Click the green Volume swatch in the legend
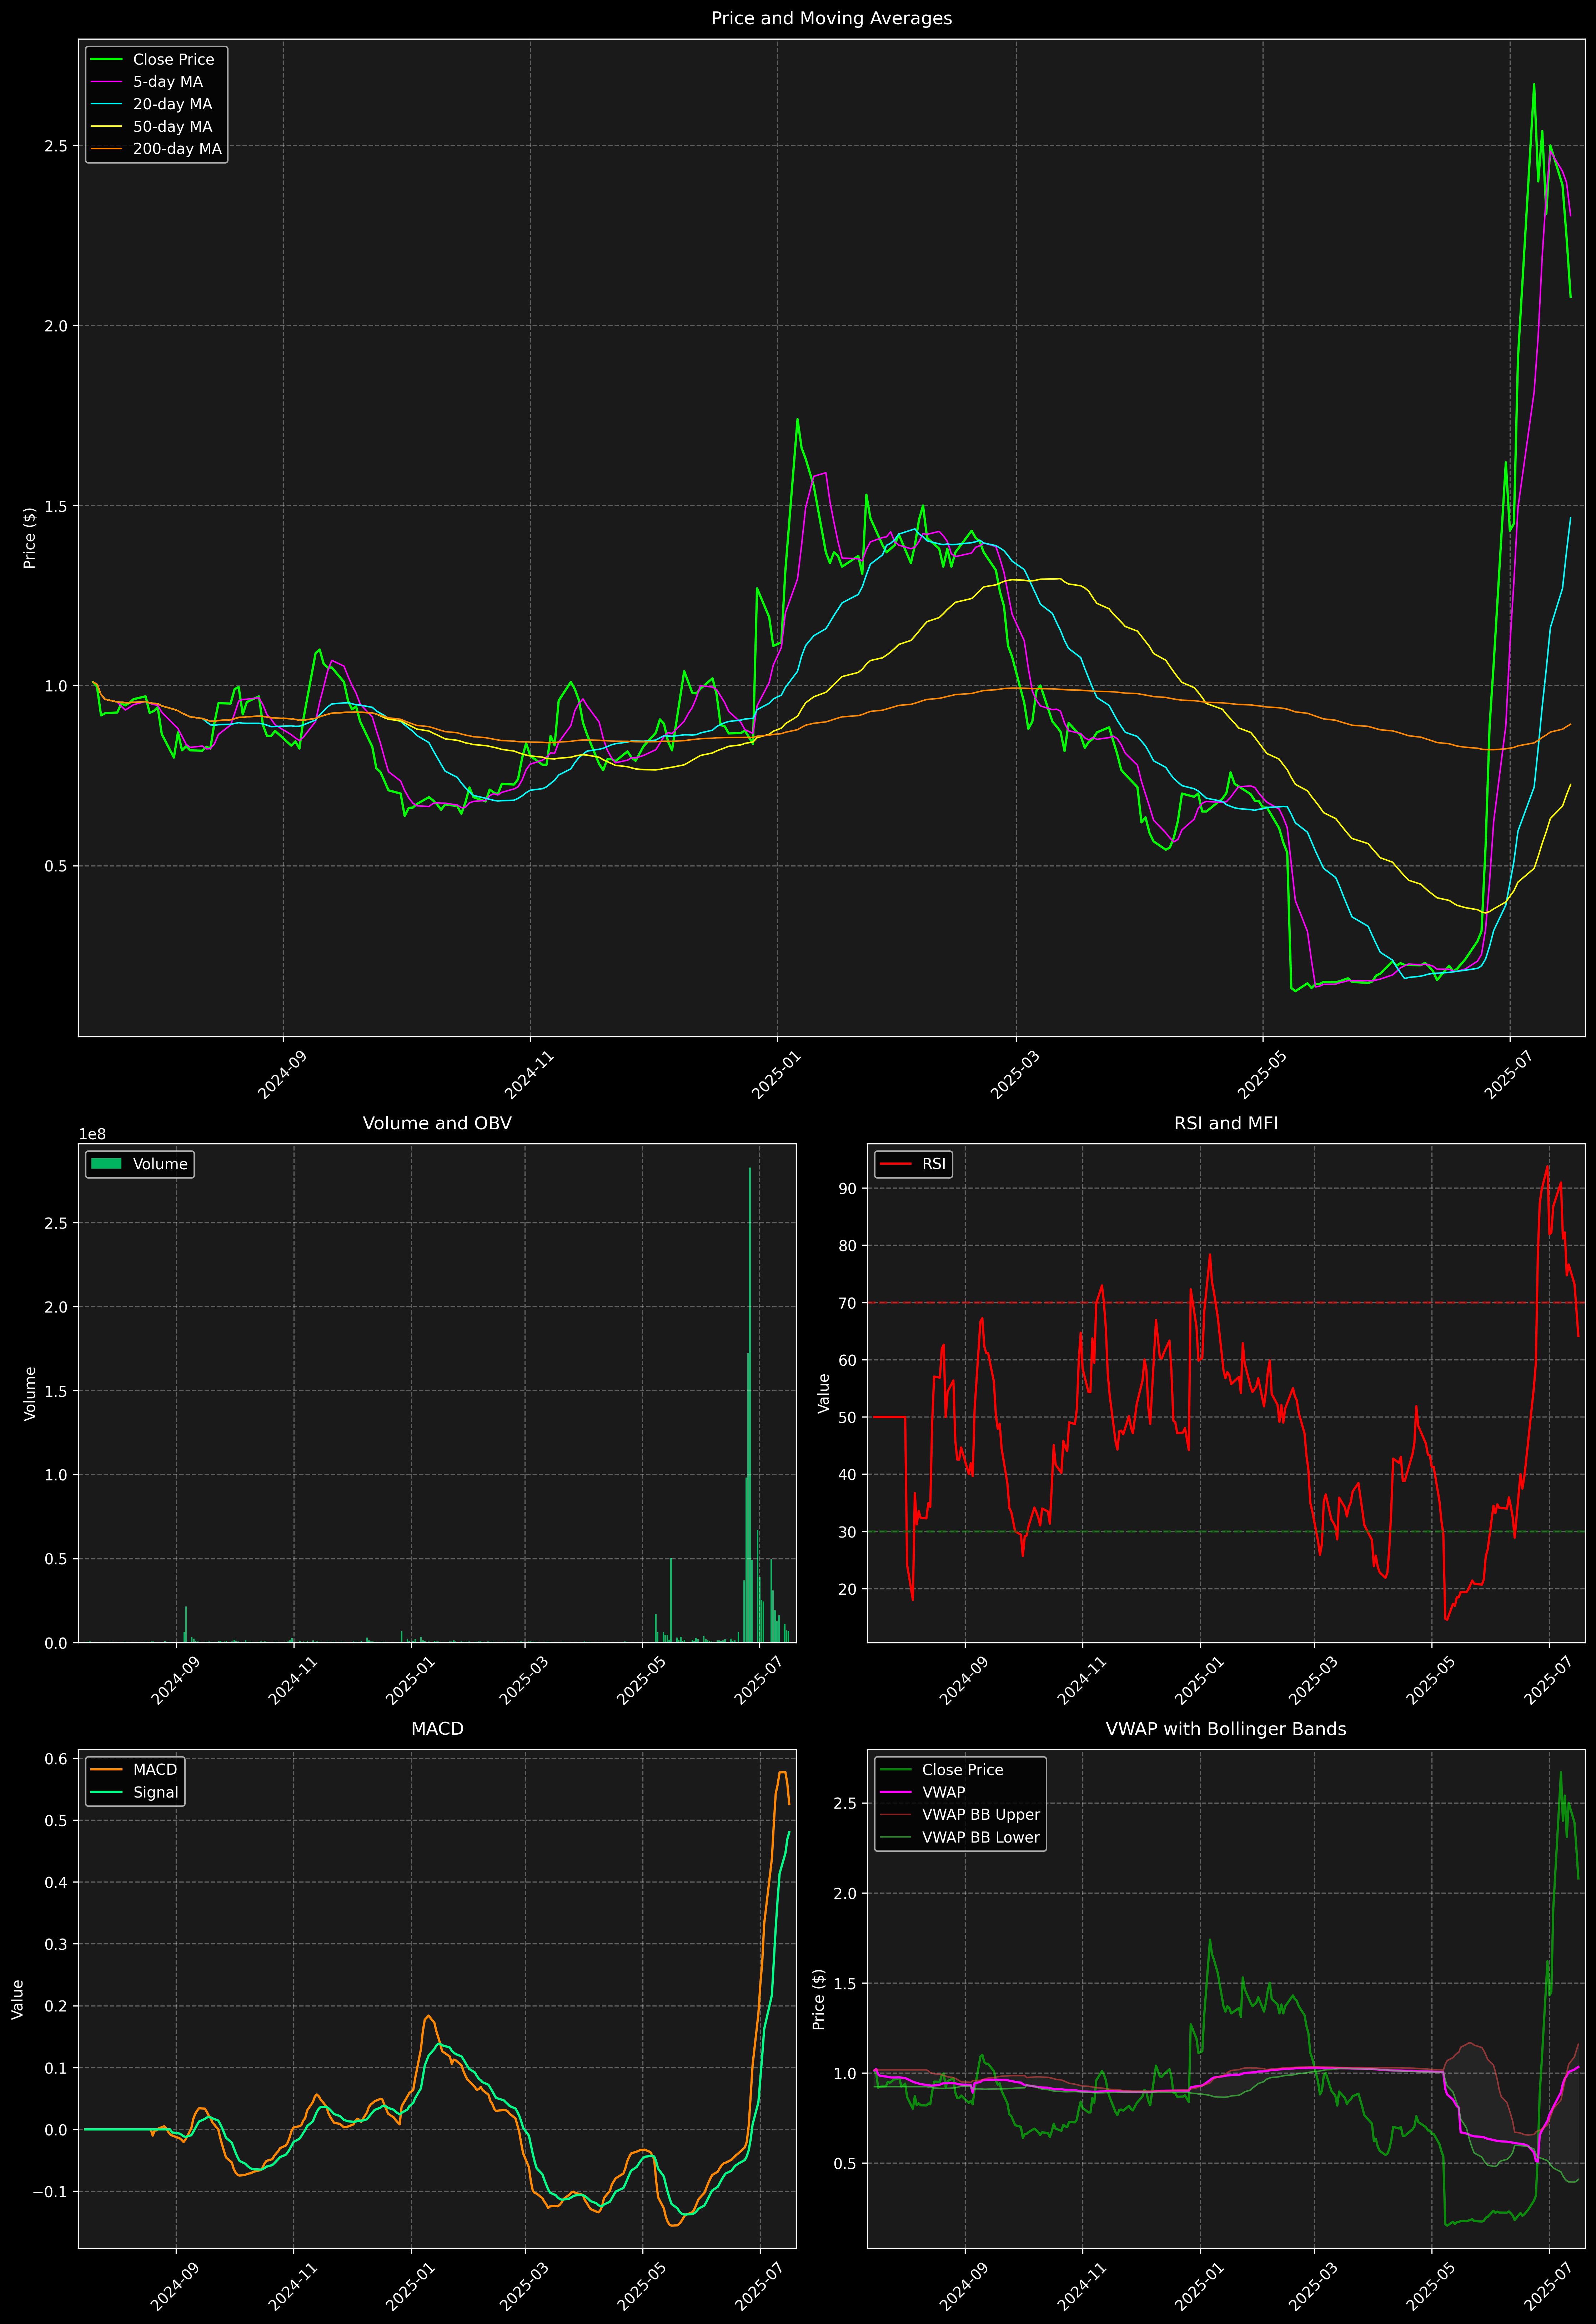Screen dimensions: 1596x2324 tap(106, 1164)
